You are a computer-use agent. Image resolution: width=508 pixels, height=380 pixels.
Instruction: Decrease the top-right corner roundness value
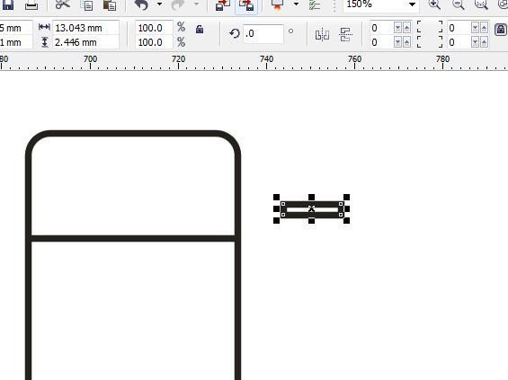coord(476,28)
